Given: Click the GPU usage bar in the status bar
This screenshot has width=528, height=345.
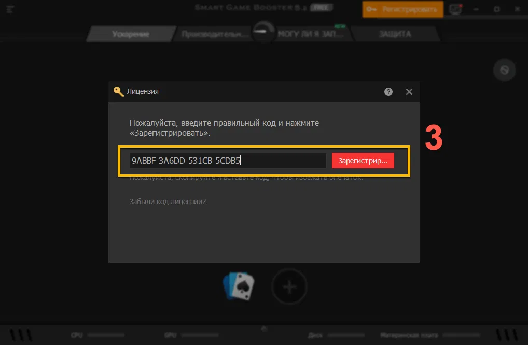Looking at the screenshot, I should click(200, 335).
